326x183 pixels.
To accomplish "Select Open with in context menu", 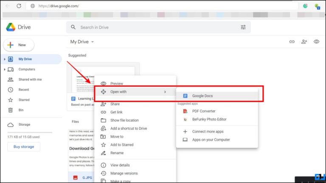I will [135, 91].
